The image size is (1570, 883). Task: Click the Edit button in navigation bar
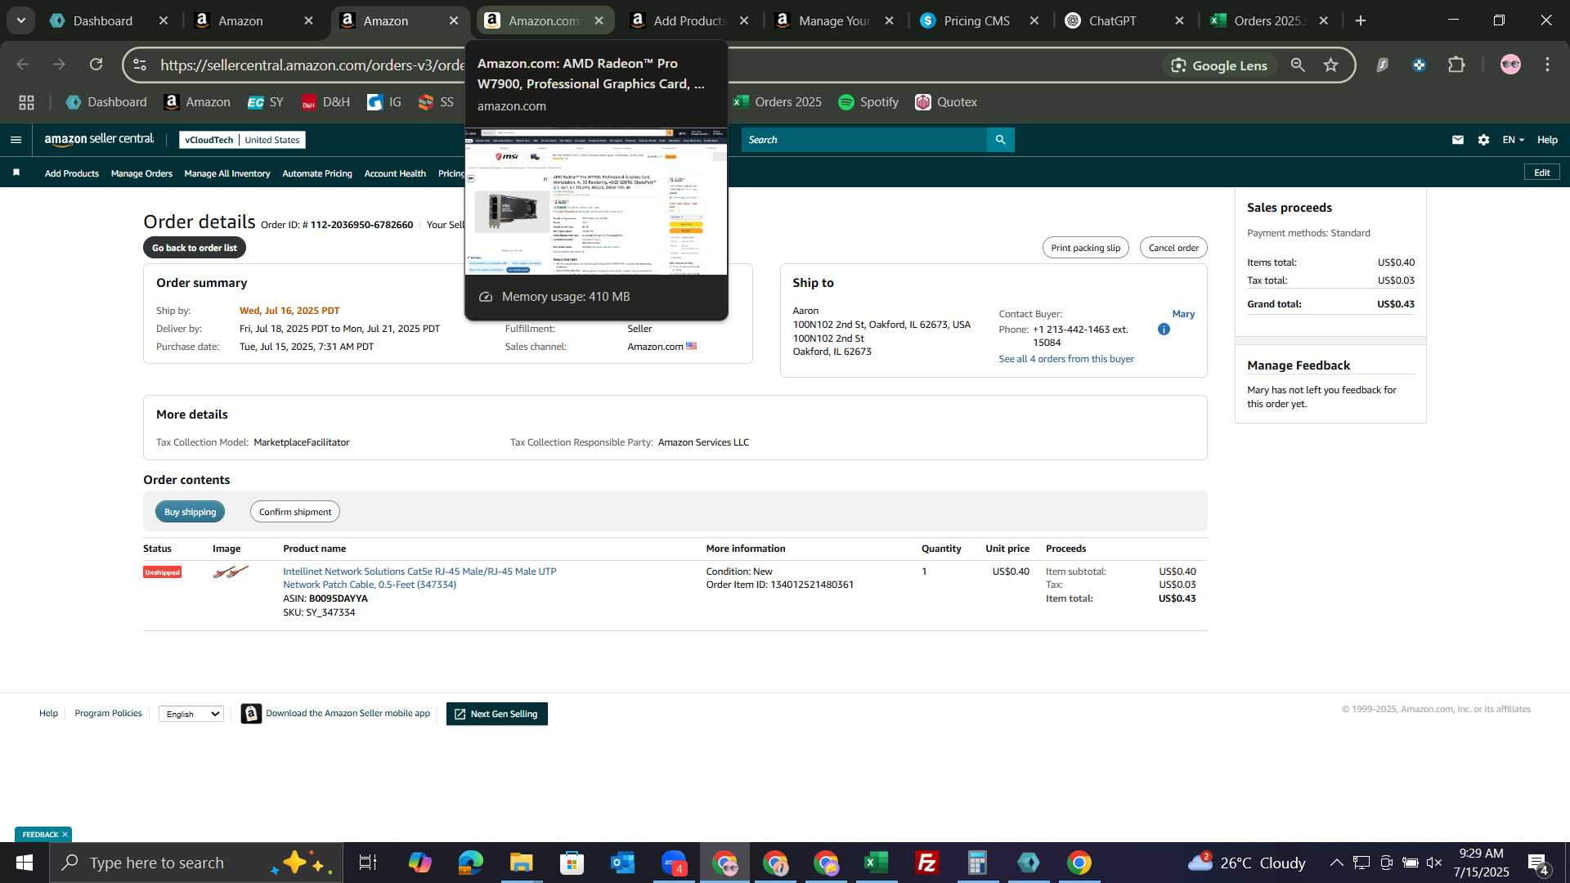point(1542,173)
